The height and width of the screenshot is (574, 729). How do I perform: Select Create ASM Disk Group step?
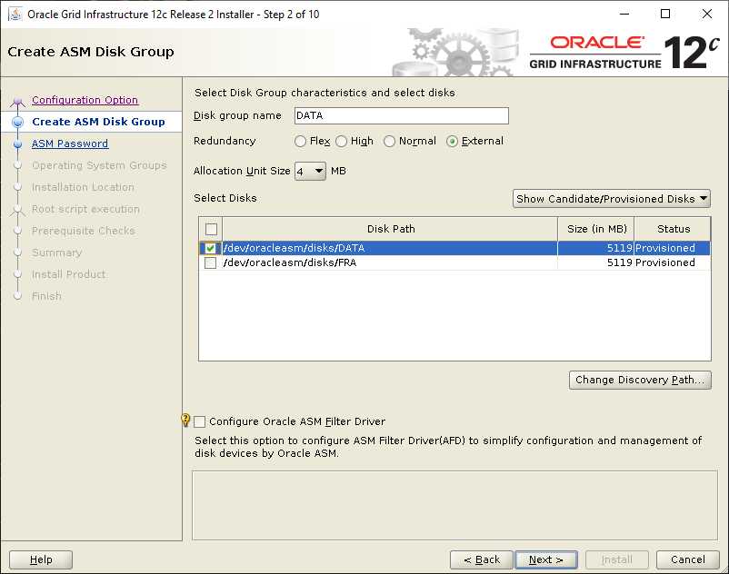(x=98, y=122)
